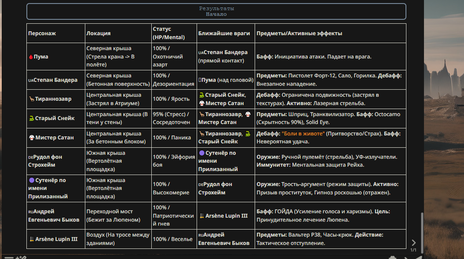Click status 100% / Дезориентация
This screenshot has height=259, width=464.
pyautogui.click(x=173, y=80)
